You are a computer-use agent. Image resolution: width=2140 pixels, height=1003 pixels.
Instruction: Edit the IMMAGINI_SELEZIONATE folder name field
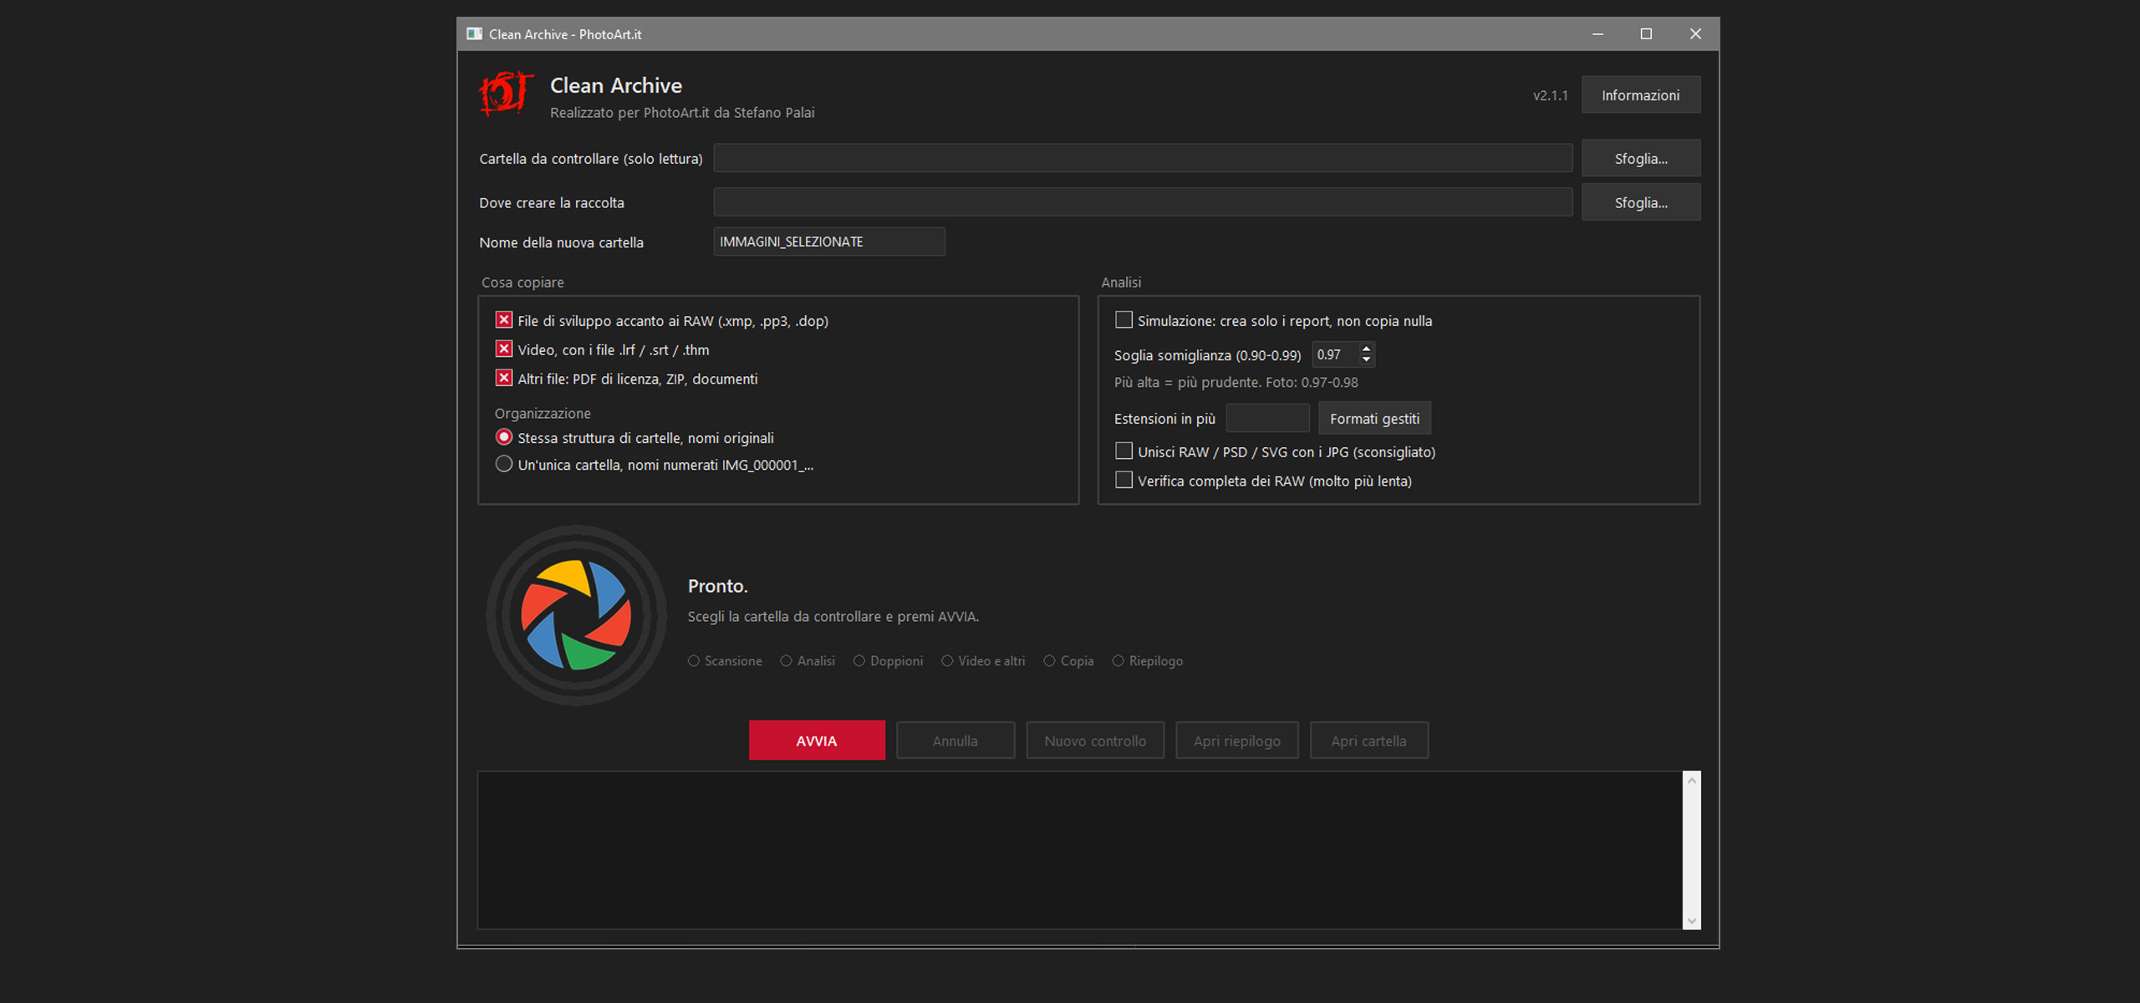(x=829, y=242)
